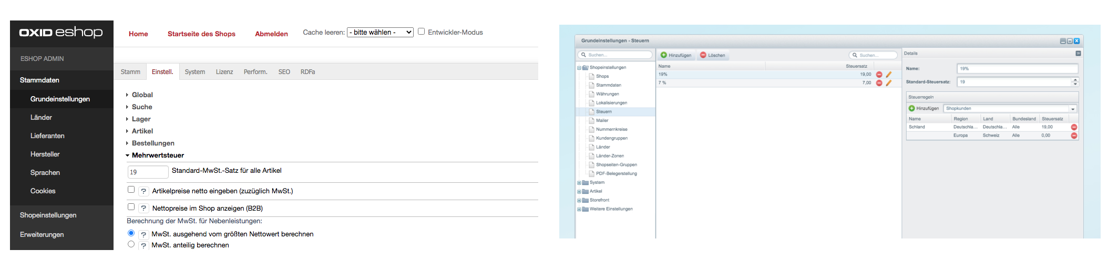Screen dimensions: 1118x270
Task: Click the Abmelden link
Action: [271, 34]
